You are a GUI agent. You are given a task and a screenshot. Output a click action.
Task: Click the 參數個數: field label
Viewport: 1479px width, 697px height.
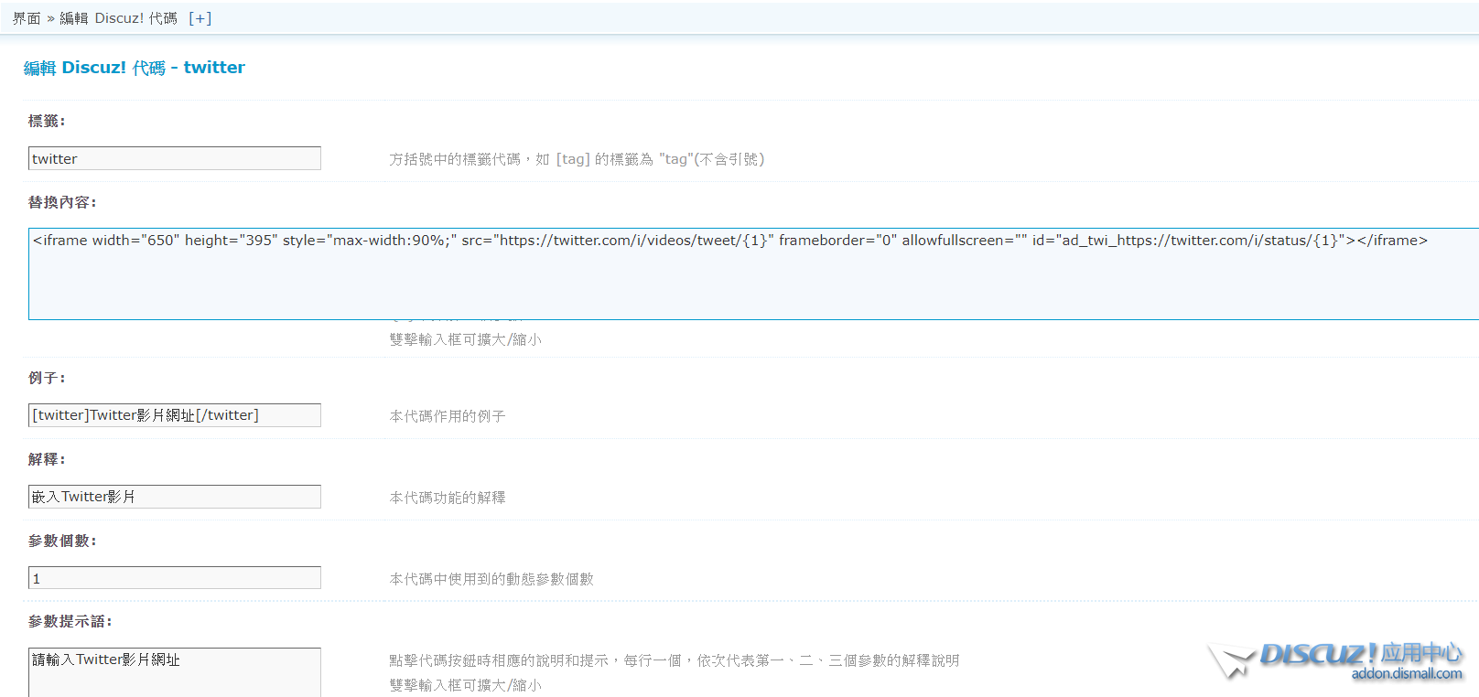pyautogui.click(x=62, y=541)
